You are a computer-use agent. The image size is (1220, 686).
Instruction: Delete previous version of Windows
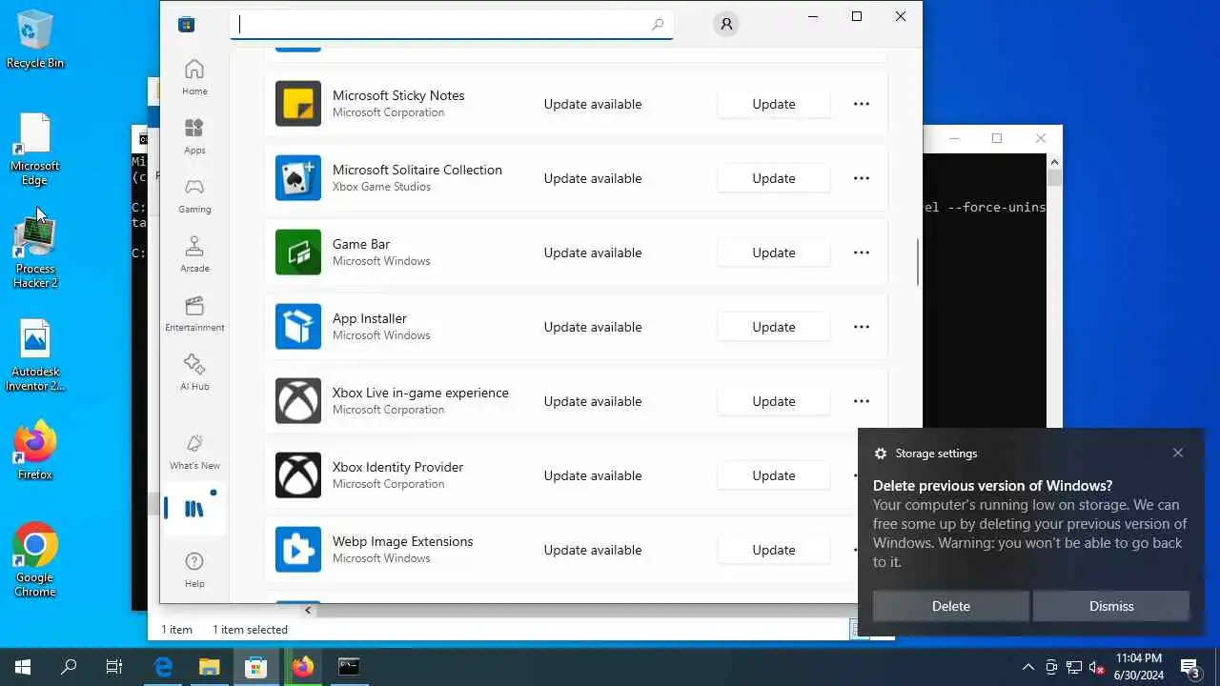click(951, 606)
